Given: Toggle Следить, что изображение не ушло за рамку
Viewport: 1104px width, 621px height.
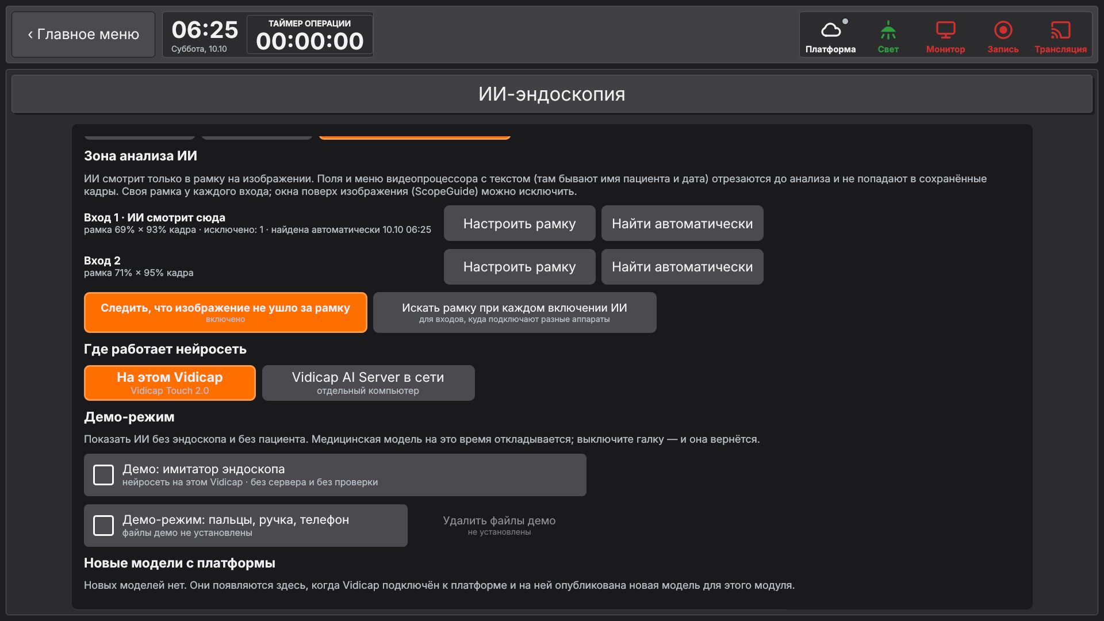Looking at the screenshot, I should click(x=225, y=312).
